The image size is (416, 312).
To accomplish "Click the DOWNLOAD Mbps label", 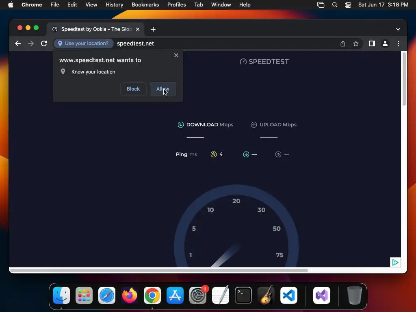I will 210,125.
